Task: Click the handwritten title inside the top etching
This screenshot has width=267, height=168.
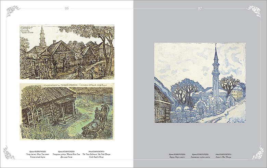Action: (x=27, y=29)
